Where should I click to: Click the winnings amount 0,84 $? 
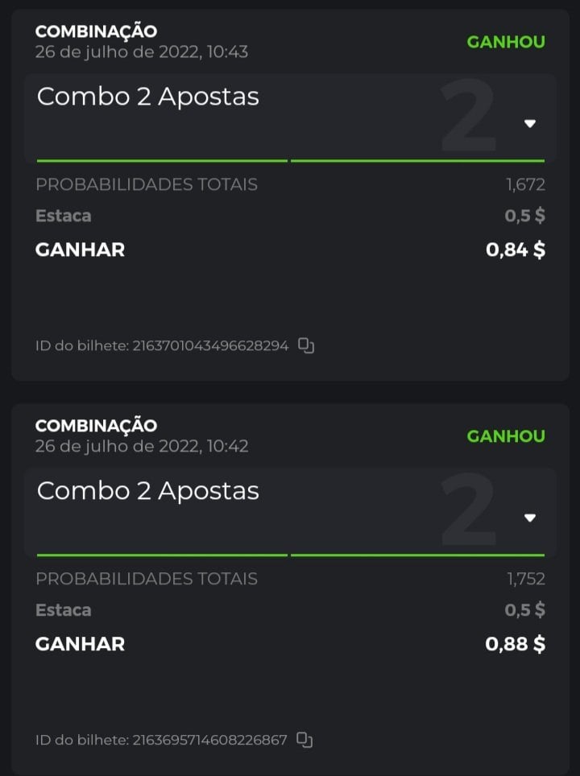pos(516,250)
